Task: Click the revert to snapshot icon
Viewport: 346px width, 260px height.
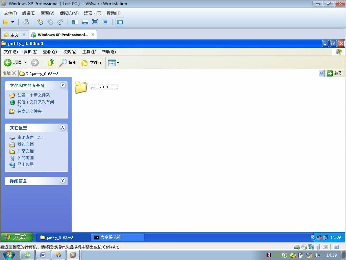Action: point(50,22)
